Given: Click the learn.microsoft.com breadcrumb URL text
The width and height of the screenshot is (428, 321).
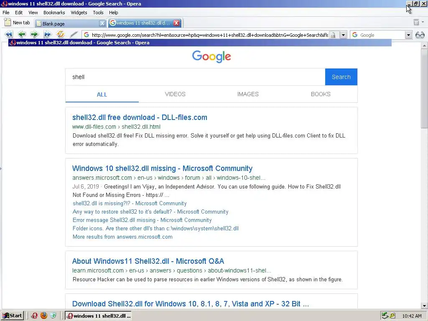Looking at the screenshot, I should [172, 270].
